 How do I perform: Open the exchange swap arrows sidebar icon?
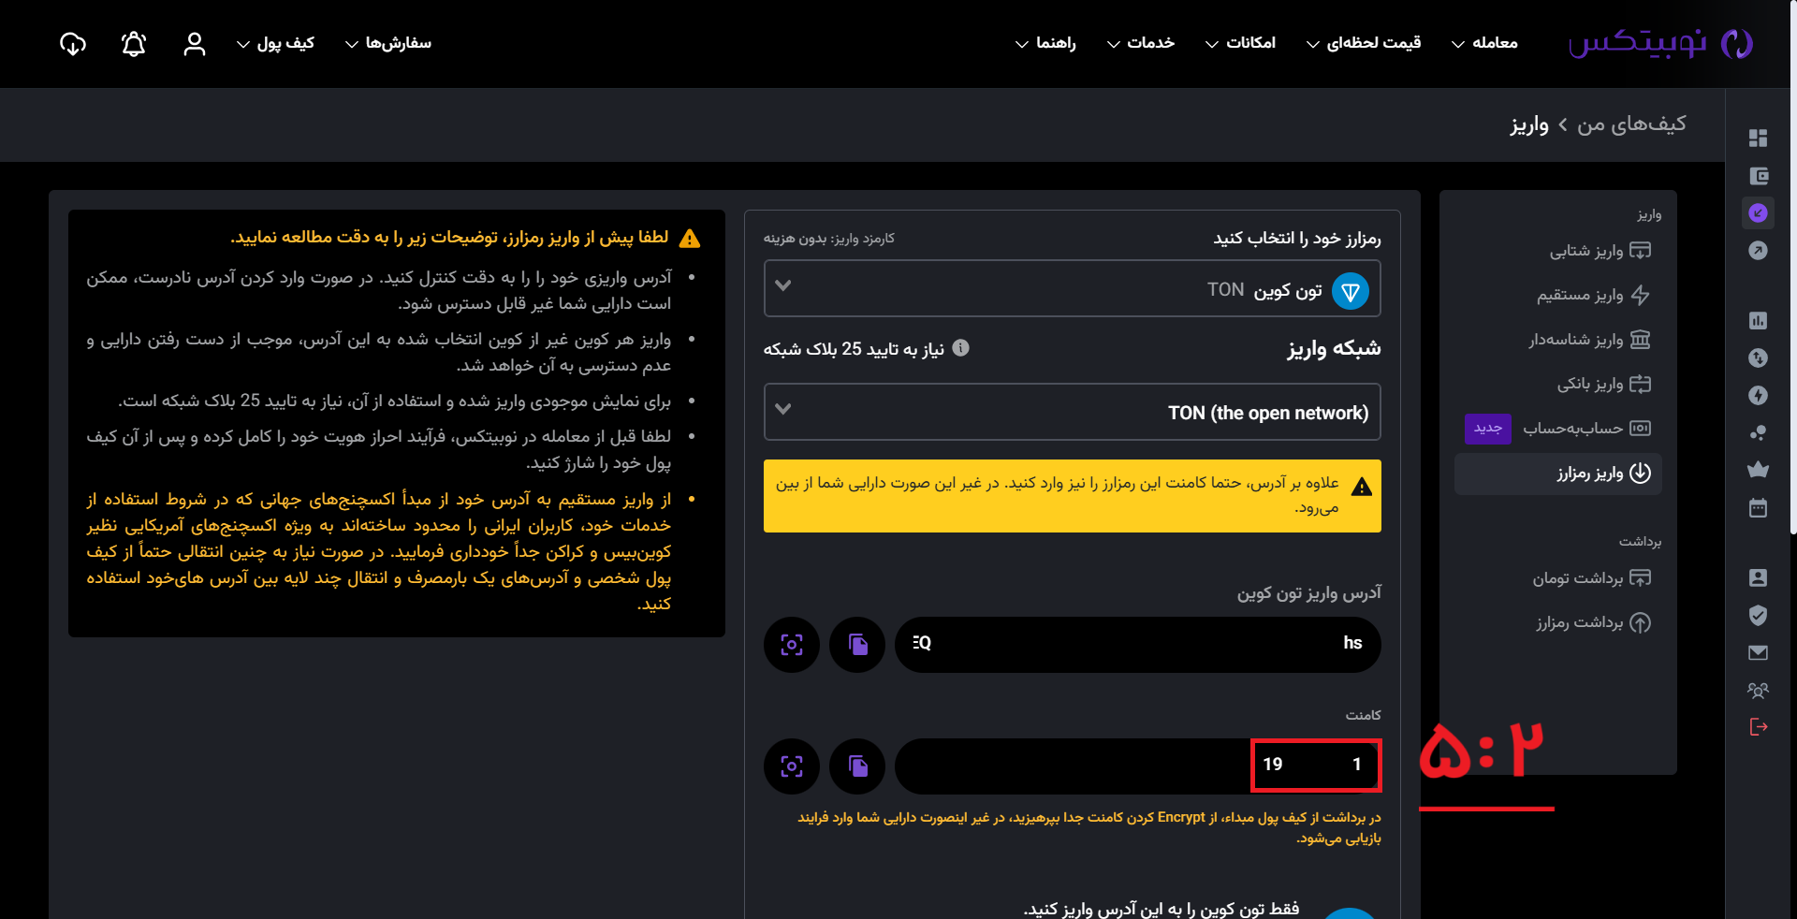click(1758, 357)
